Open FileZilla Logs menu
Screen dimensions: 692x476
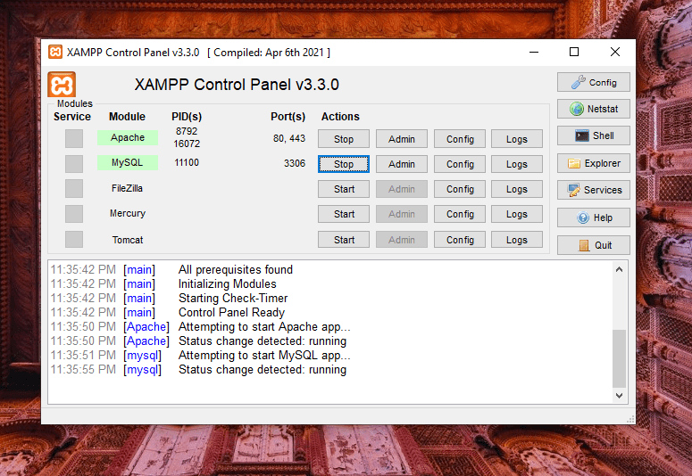pos(517,189)
